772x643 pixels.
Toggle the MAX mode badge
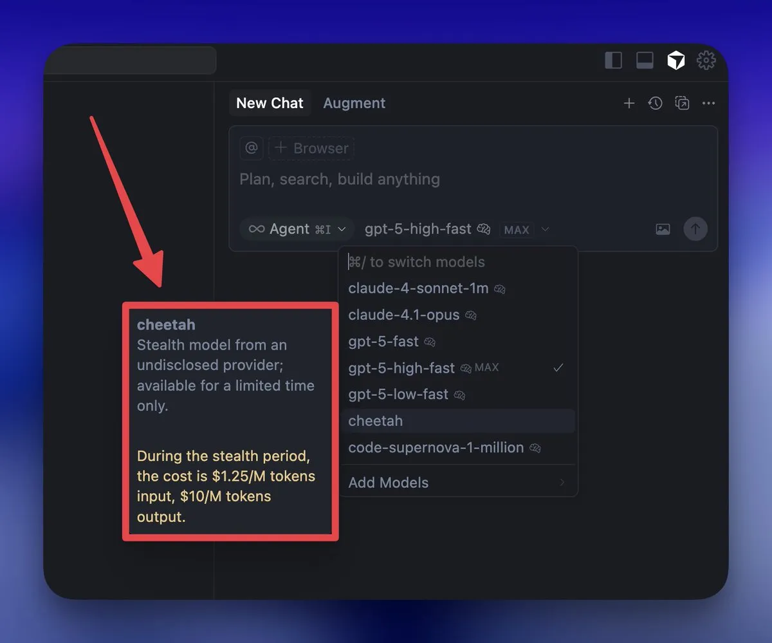[x=517, y=230]
